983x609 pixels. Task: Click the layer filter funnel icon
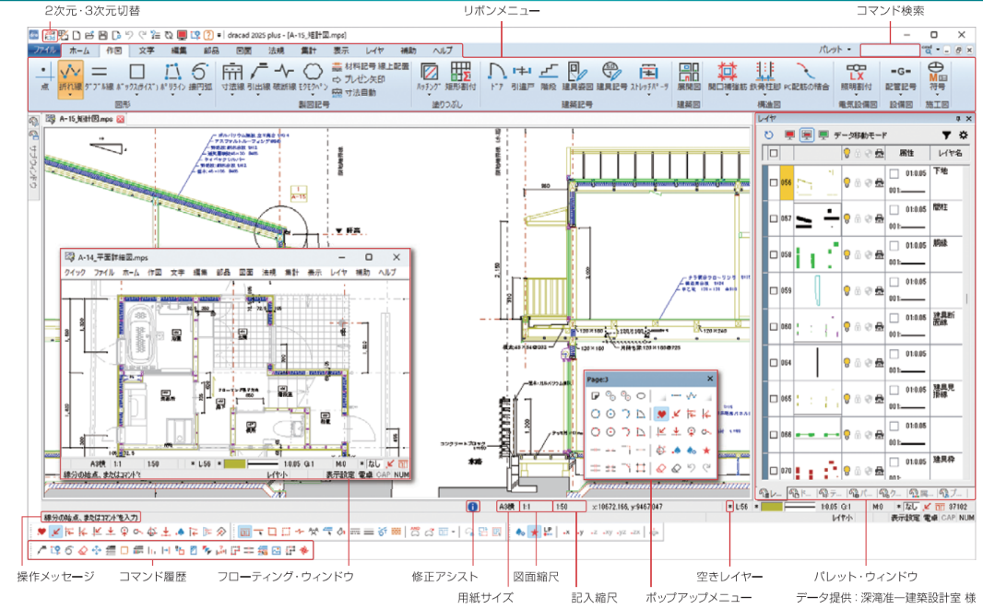coord(946,135)
